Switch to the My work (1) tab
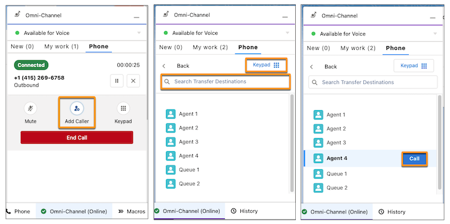This screenshot has width=450, height=224. [x=61, y=47]
